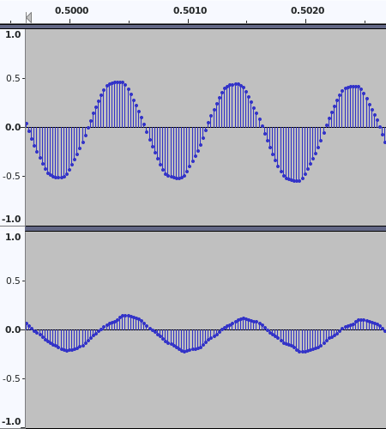
Task: Click the -1.0 label on lower track scale
Action: [x=11, y=421]
